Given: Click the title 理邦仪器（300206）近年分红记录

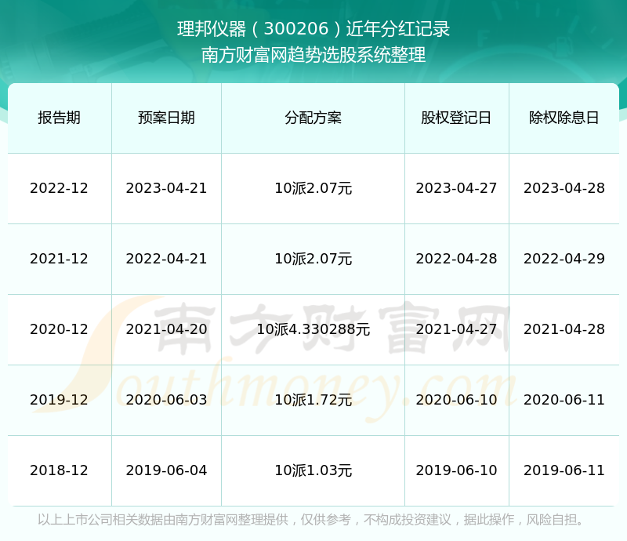Looking at the screenshot, I should click(313, 29).
